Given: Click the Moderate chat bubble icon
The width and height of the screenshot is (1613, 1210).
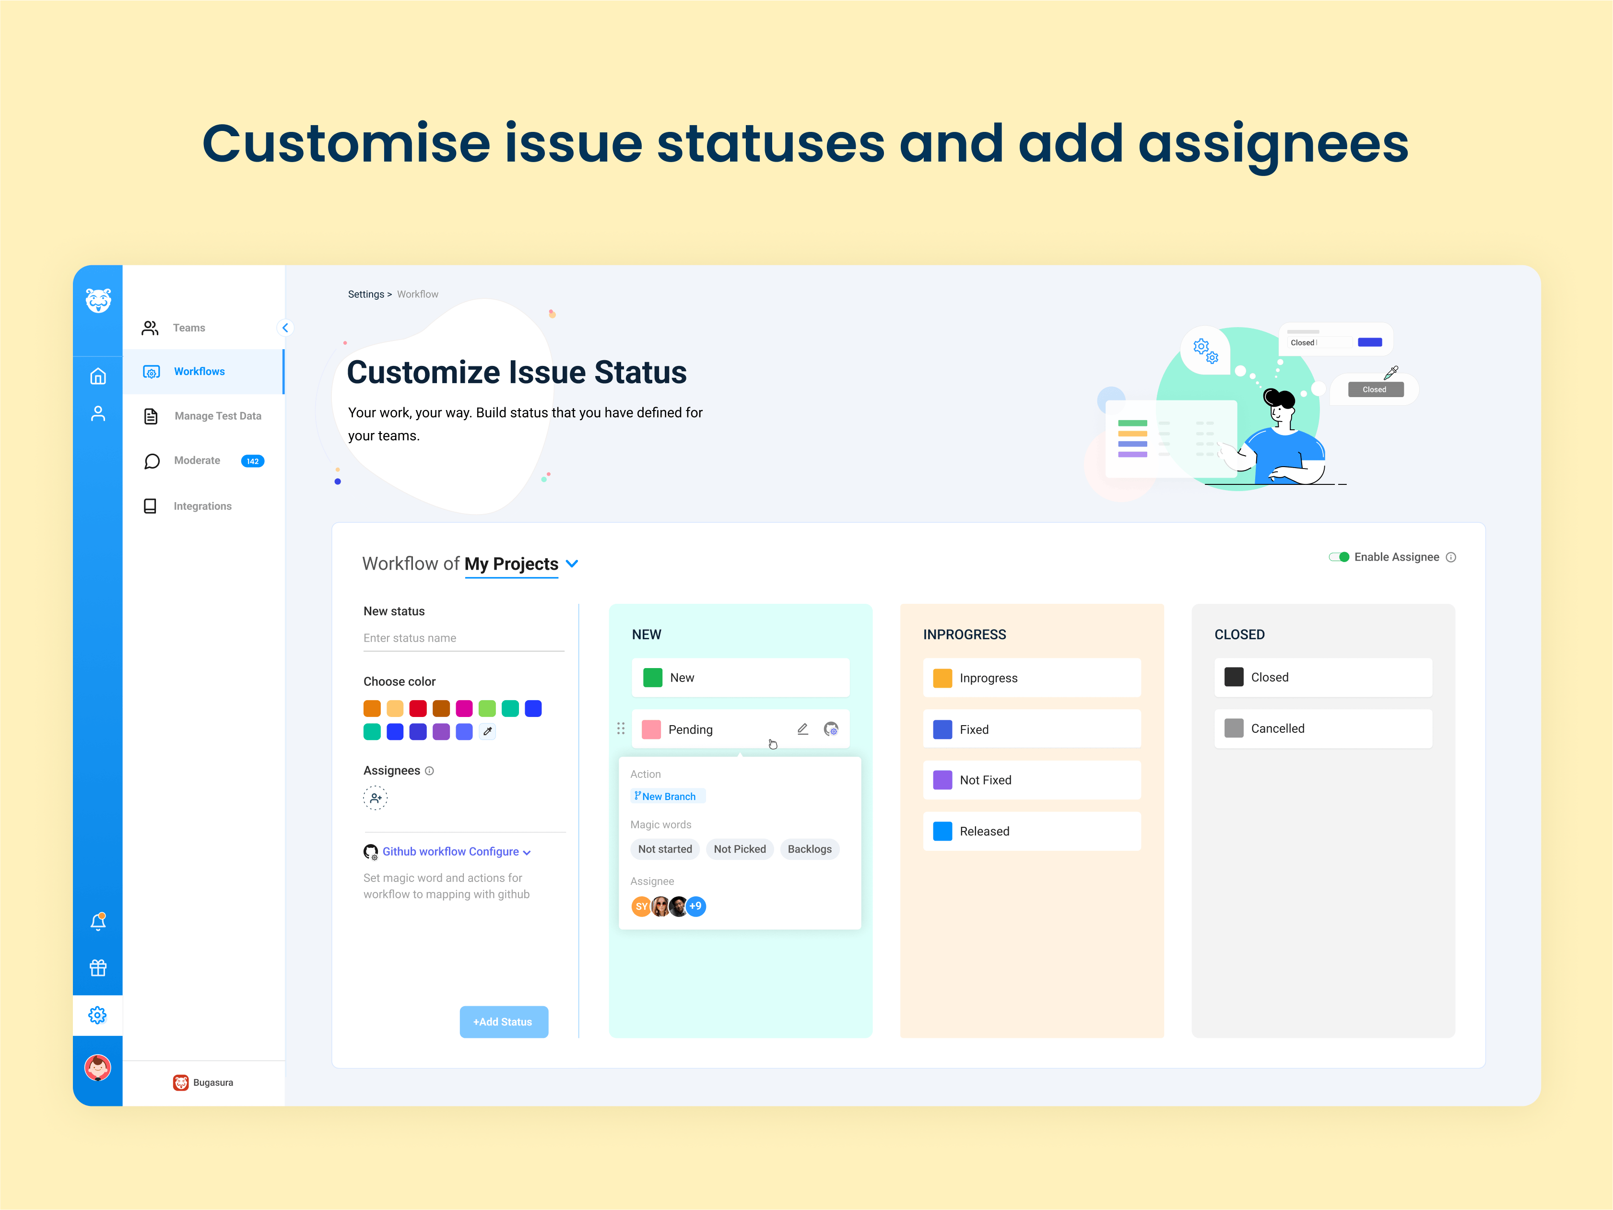Looking at the screenshot, I should coord(152,461).
